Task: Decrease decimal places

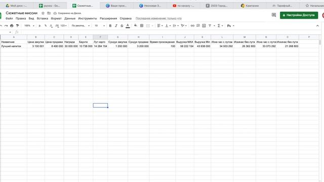Action: click(x=51, y=26)
